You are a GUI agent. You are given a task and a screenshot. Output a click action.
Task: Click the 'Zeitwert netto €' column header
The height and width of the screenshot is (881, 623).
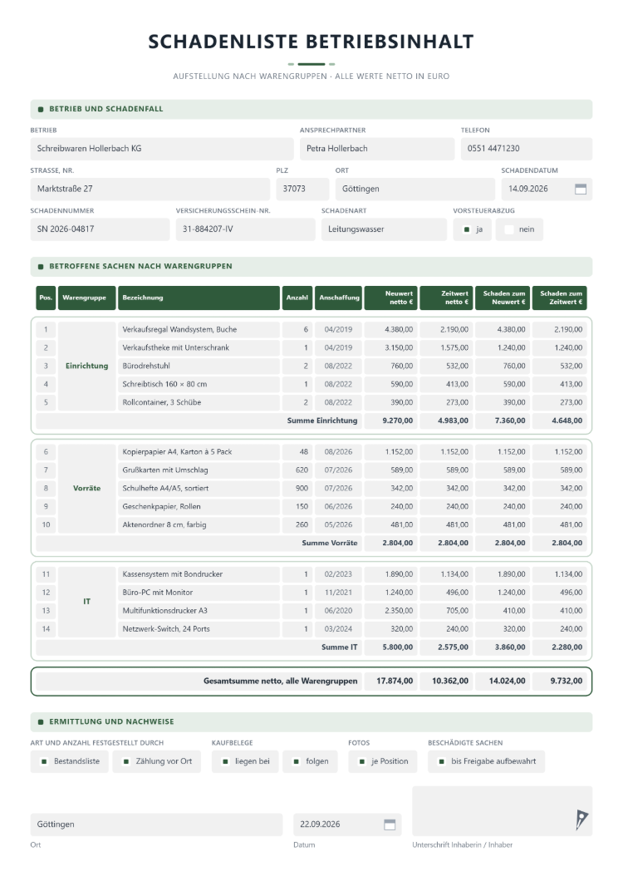tap(447, 298)
